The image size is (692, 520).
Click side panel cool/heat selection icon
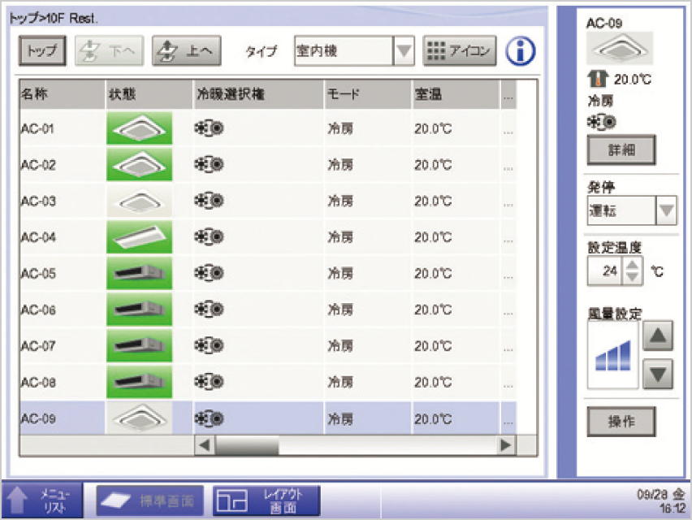(x=602, y=122)
